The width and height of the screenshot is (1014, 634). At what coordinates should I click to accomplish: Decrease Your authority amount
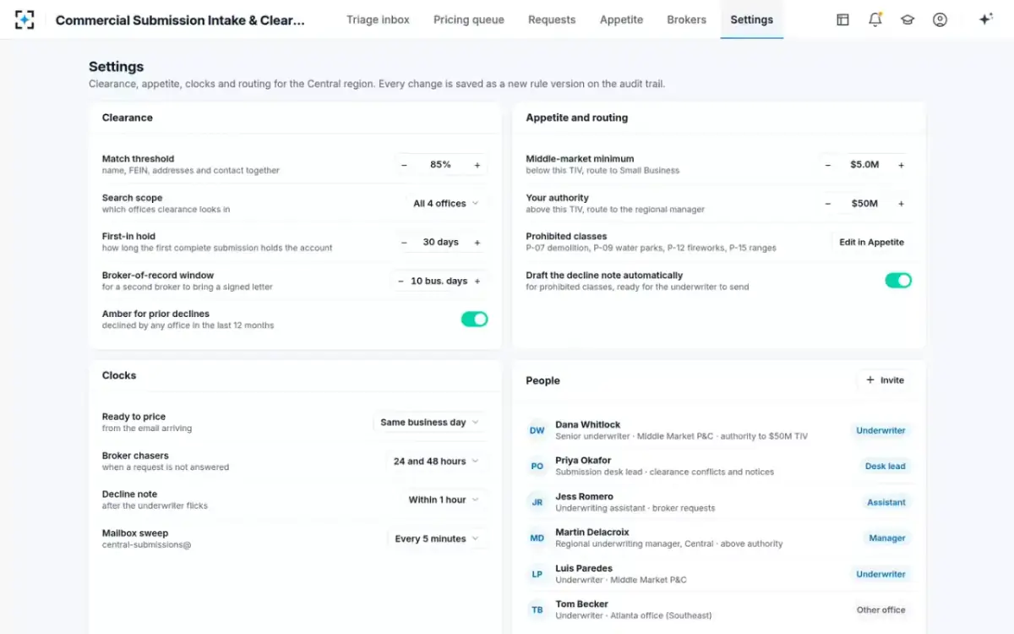(x=828, y=204)
